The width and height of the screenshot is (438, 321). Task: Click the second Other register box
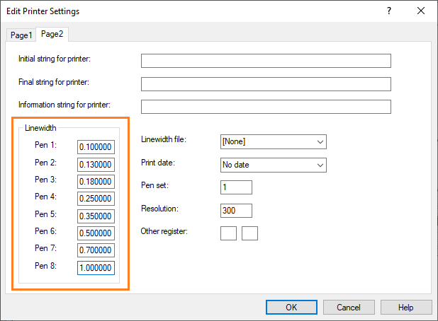click(249, 233)
